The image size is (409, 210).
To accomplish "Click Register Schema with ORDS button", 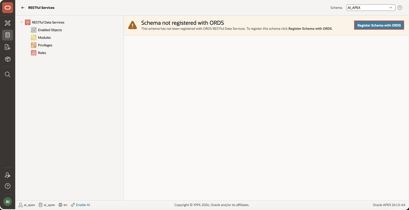I will coord(379,25).
